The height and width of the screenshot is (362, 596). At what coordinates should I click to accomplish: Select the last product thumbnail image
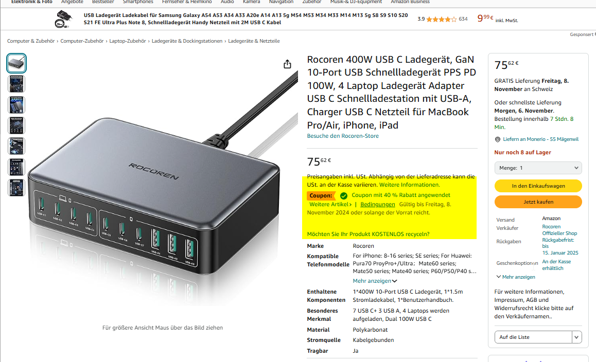pyautogui.click(x=16, y=188)
